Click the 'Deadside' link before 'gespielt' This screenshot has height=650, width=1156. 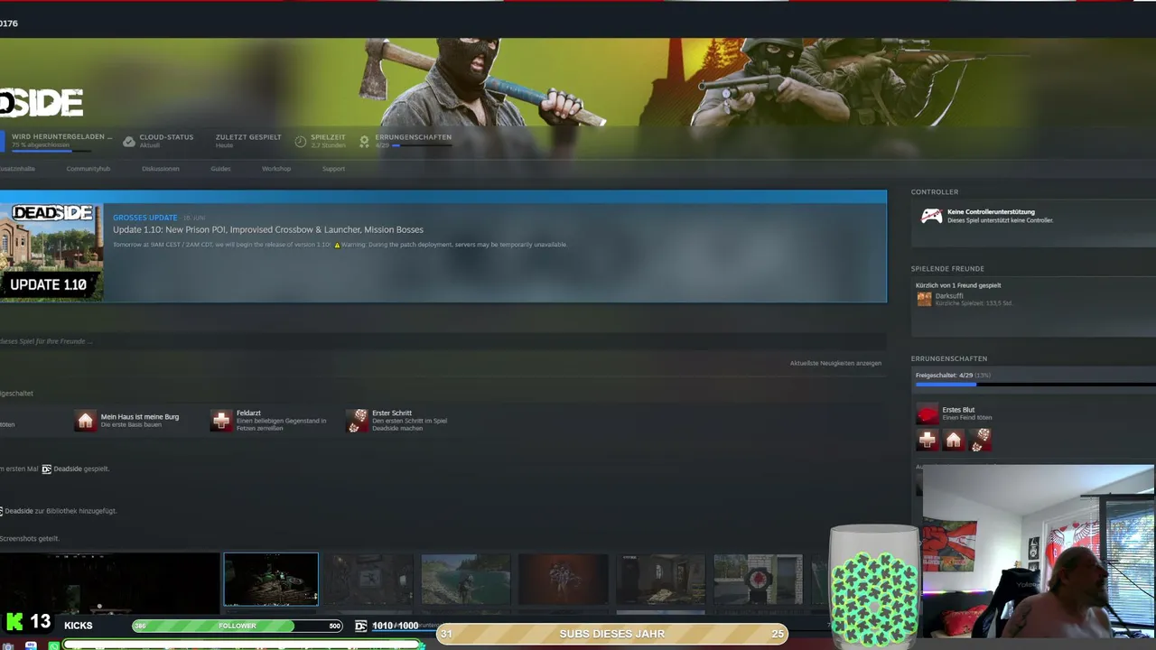tap(68, 469)
